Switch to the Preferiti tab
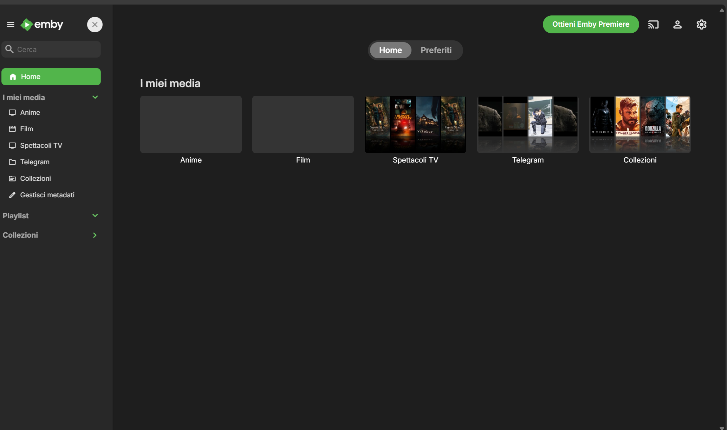The image size is (727, 430). click(x=436, y=50)
